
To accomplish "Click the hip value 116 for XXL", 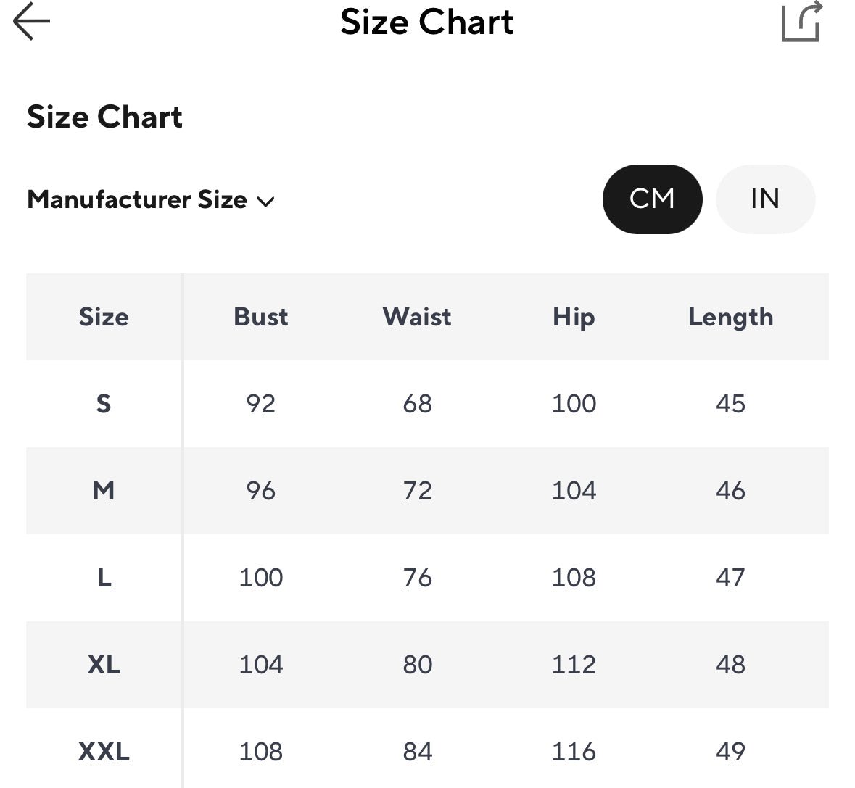I will point(574,752).
